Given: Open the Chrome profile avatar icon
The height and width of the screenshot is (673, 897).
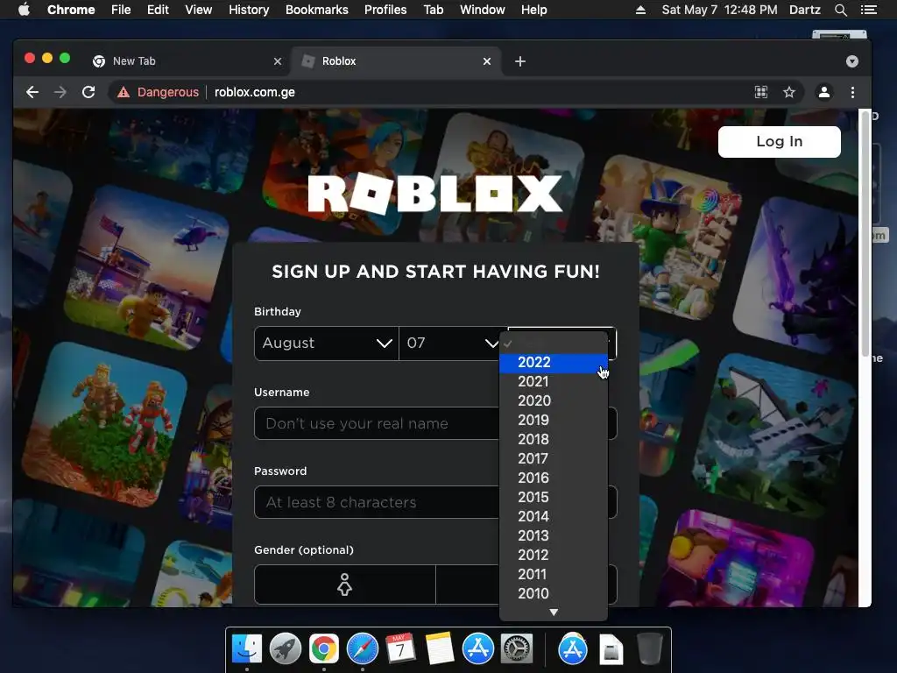Looking at the screenshot, I should click(823, 92).
